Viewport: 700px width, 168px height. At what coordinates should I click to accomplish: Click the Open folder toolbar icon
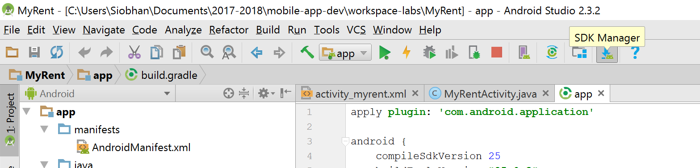click(12, 53)
